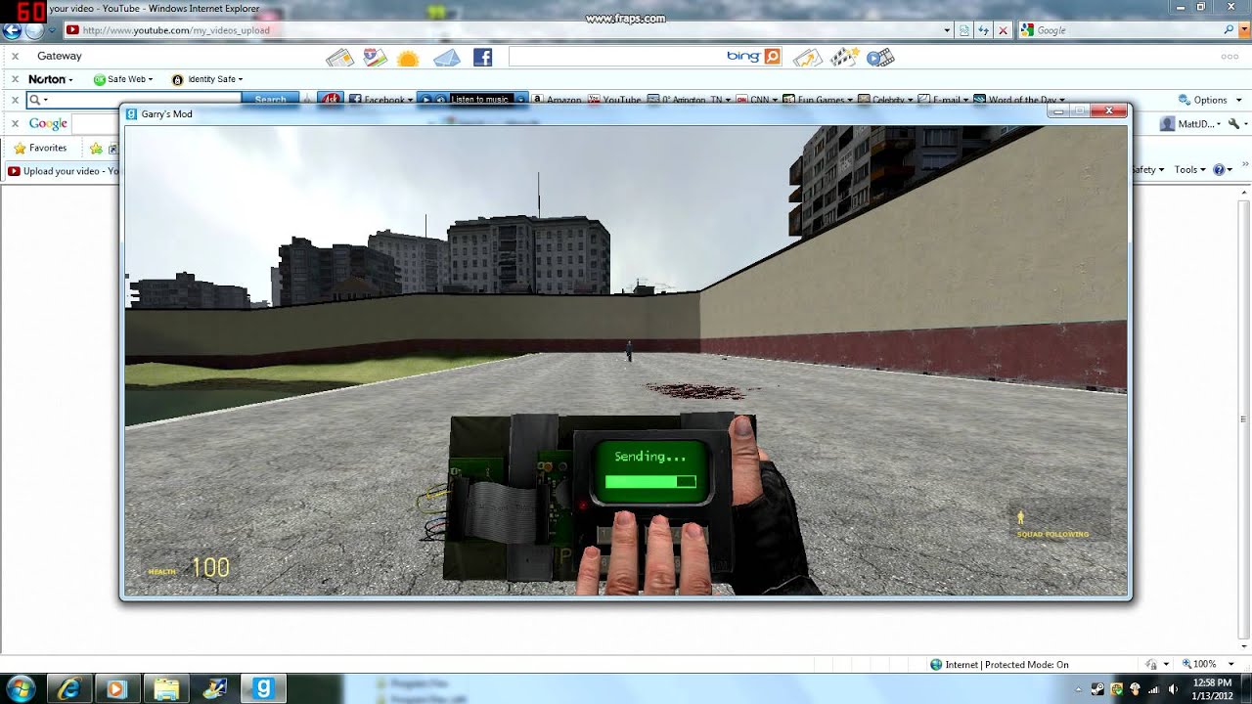Screen dimensions: 1252x704
Task: Open Internet Explorer from the taskbar
Action: click(69, 689)
